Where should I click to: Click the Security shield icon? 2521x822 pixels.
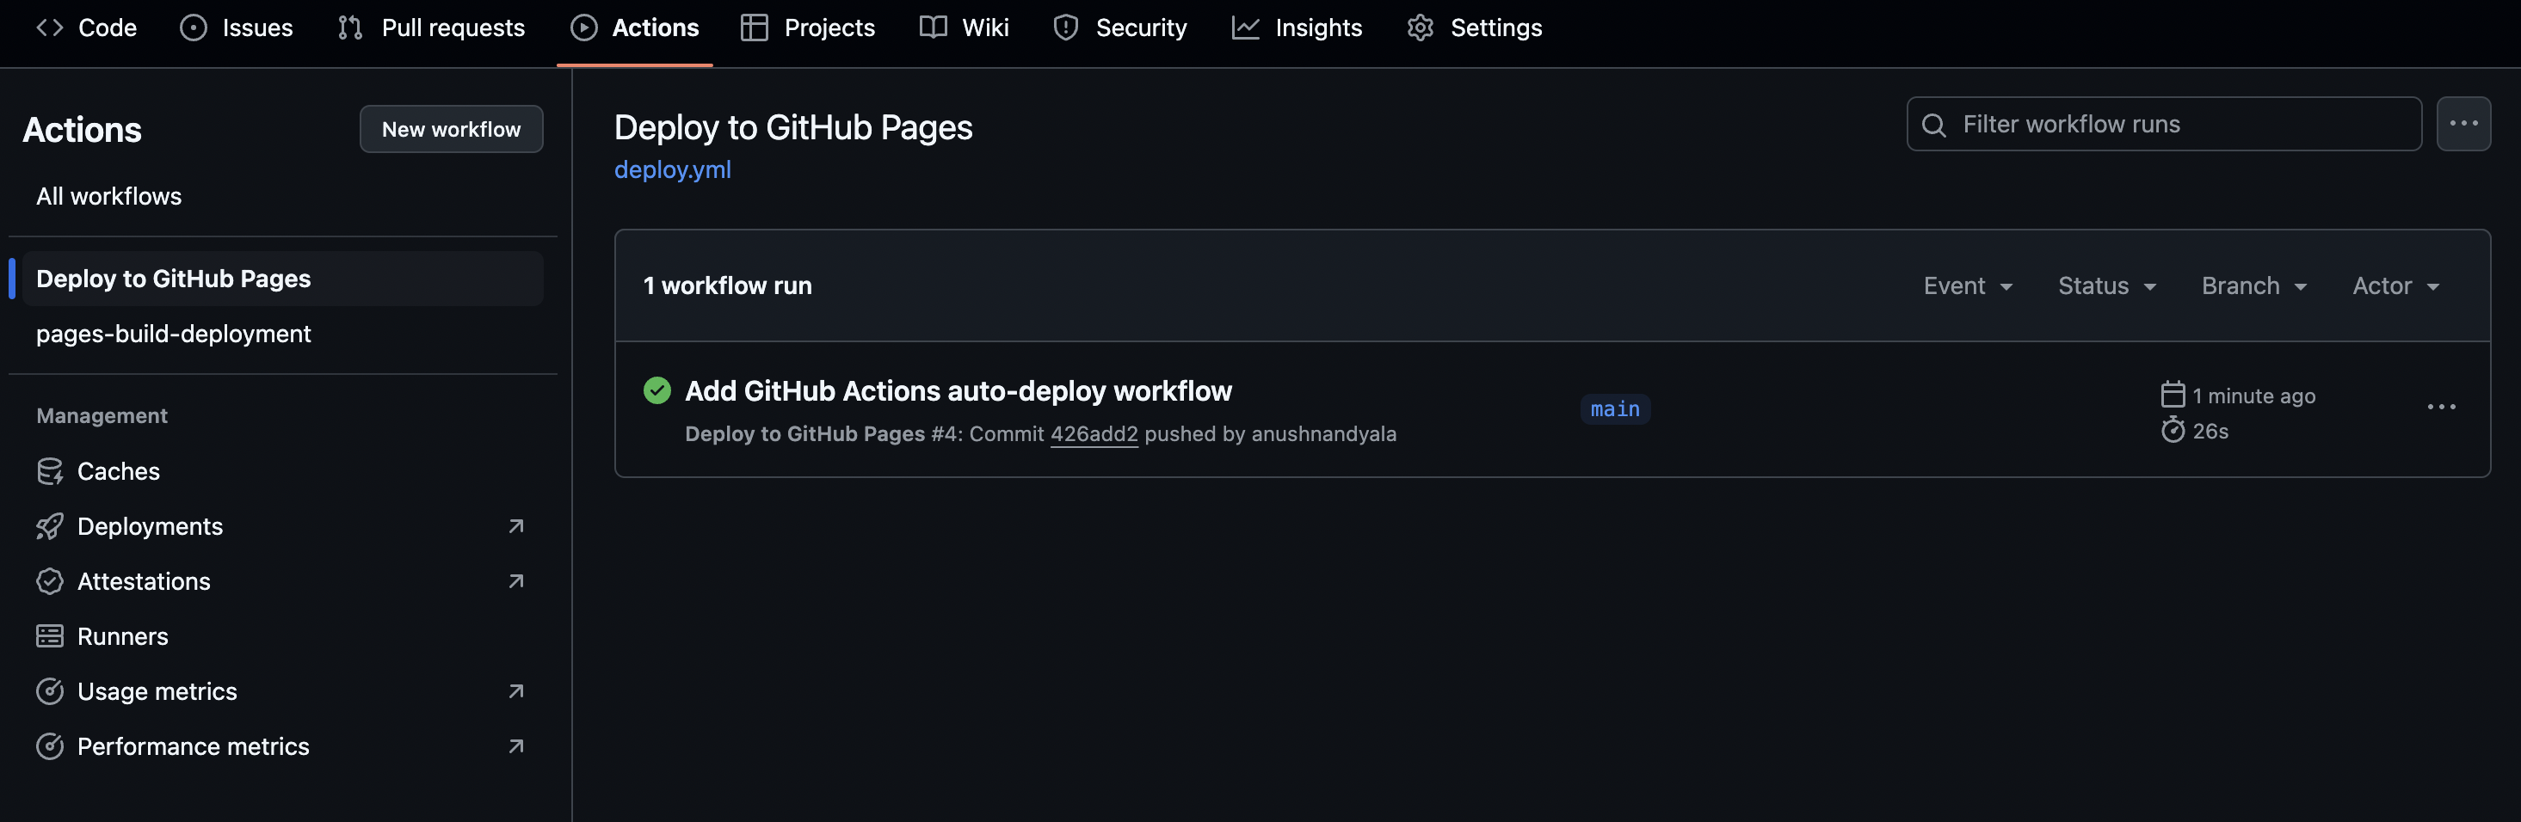[1066, 28]
